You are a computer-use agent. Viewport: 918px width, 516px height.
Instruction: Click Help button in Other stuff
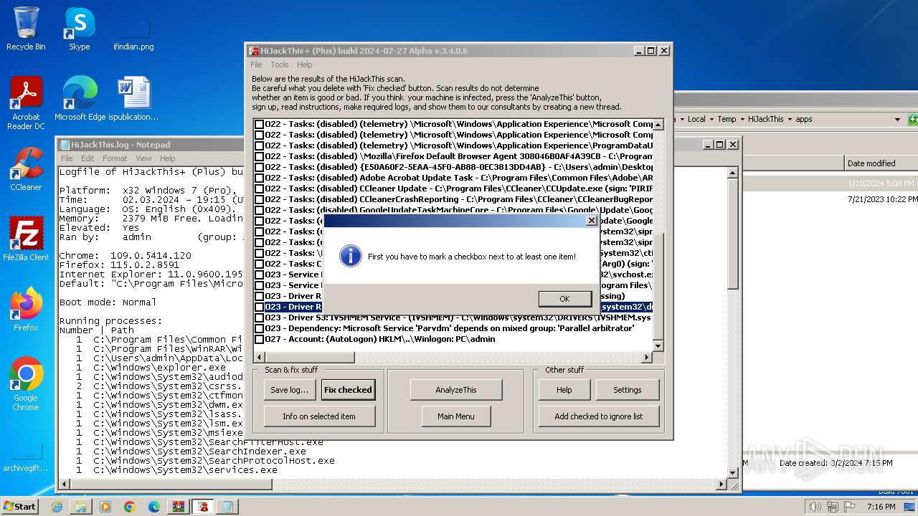point(564,390)
